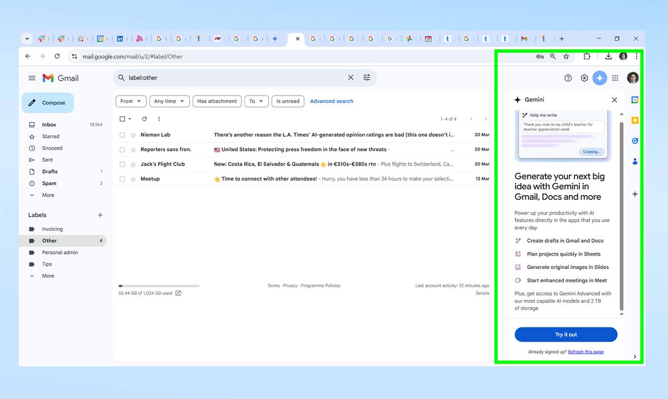Refresh the email list
This screenshot has width=668, height=399.
tap(144, 118)
